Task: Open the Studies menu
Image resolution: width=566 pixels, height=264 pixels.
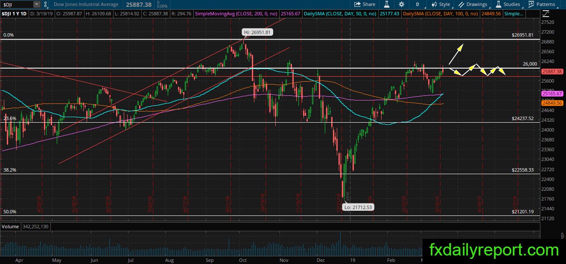Action: (508, 4)
